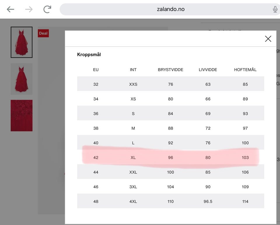Select the second red dress thumbnail
The width and height of the screenshot is (280, 225).
pos(21,79)
